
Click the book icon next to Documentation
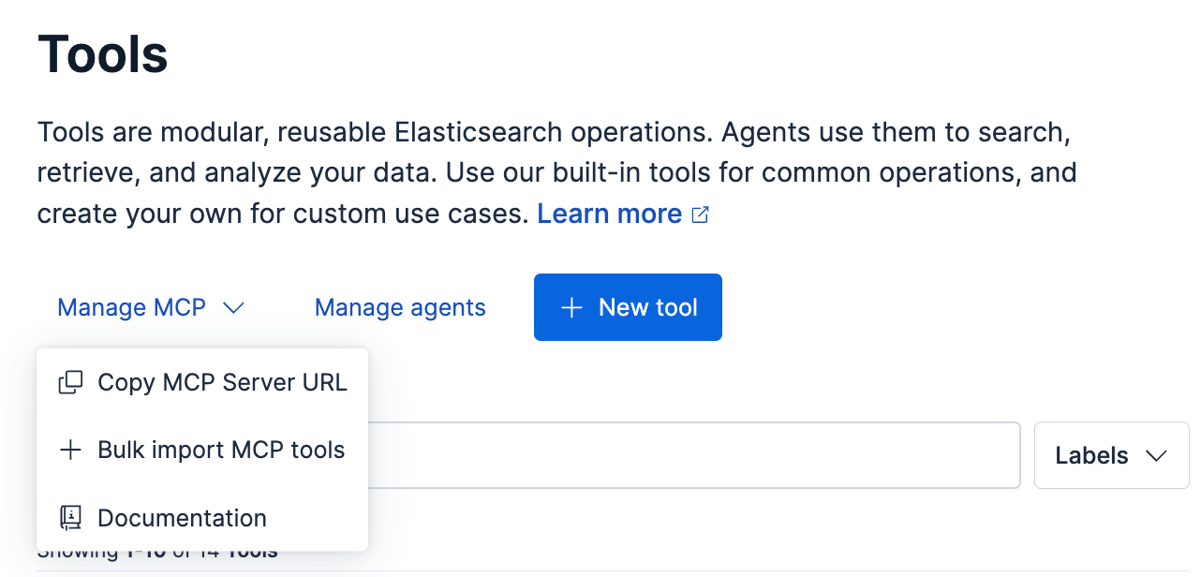[x=70, y=518]
